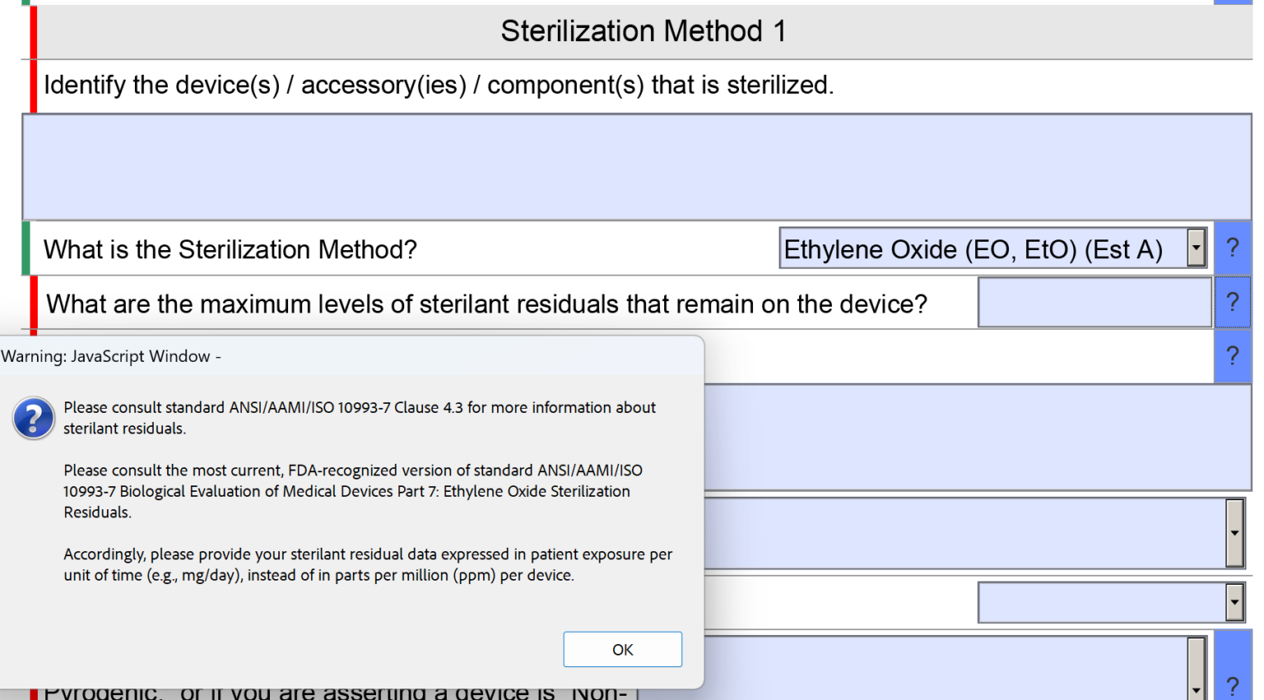Click the dropdown arrow on the Sterilization Method combo
Viewport: 1264px width, 700px height.
(1197, 248)
